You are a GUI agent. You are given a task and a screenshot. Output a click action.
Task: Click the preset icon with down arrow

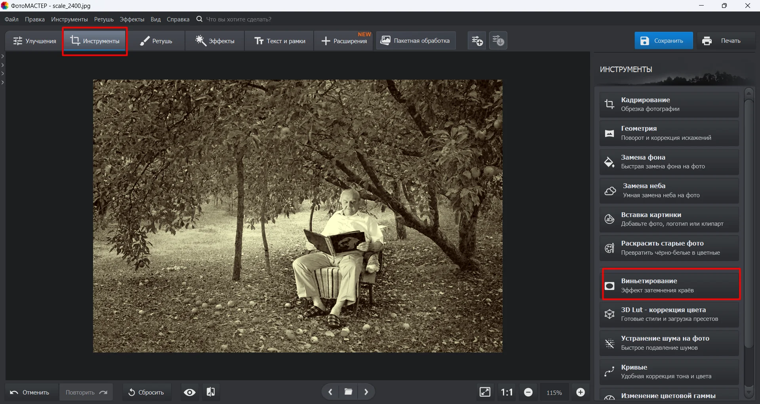[x=498, y=40]
